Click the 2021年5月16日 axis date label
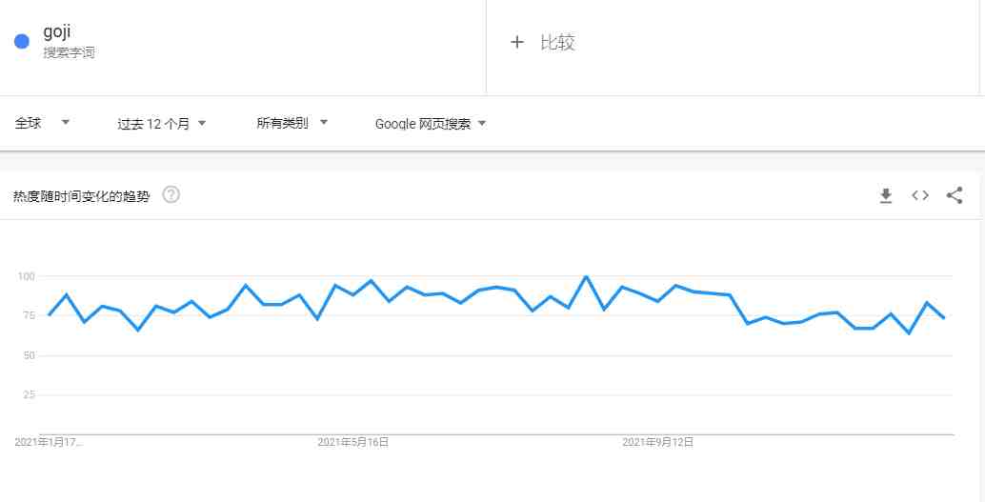 (x=353, y=442)
